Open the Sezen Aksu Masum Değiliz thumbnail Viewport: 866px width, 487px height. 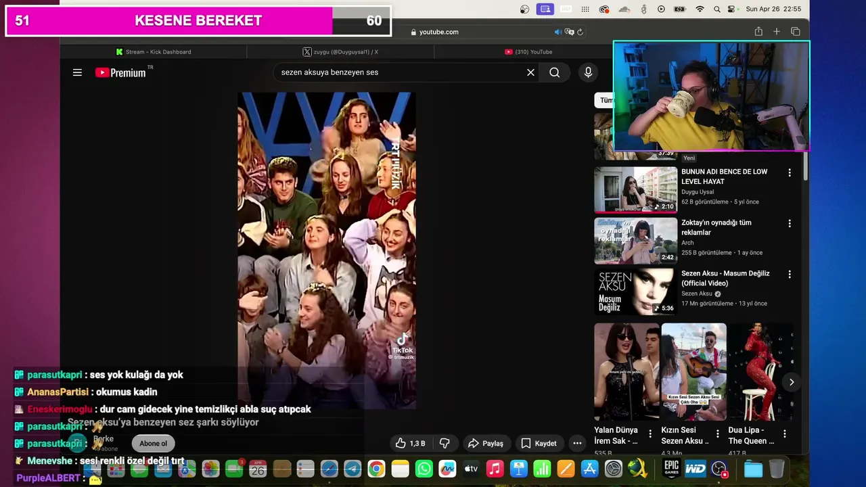(635, 292)
